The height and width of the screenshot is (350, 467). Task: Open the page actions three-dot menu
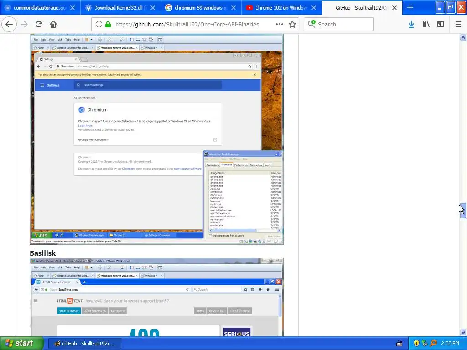280,24
